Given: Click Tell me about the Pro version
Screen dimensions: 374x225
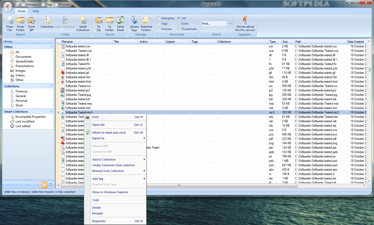Looking at the screenshot, I should coord(245,24).
